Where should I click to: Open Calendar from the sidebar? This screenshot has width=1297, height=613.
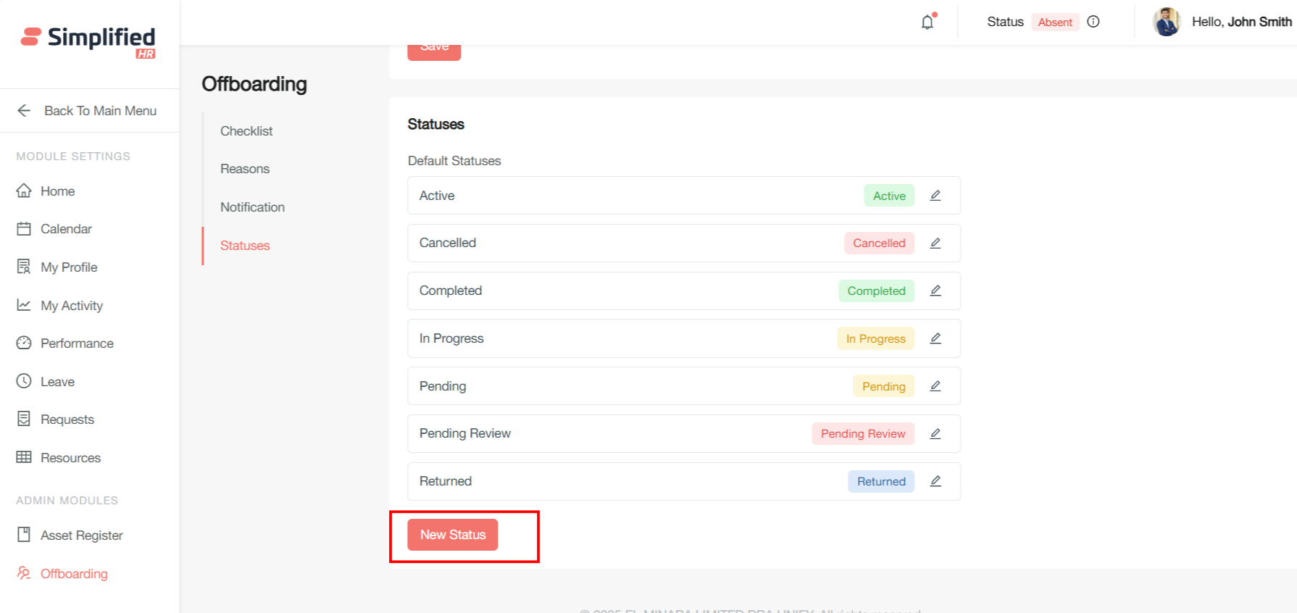coord(66,229)
